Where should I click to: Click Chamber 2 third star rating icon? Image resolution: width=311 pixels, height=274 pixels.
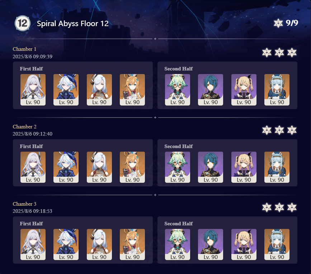pos(292,130)
